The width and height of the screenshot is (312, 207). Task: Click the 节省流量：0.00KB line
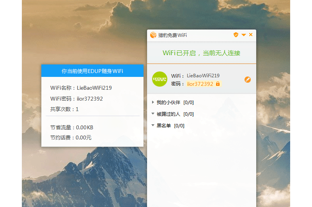pos(72,127)
